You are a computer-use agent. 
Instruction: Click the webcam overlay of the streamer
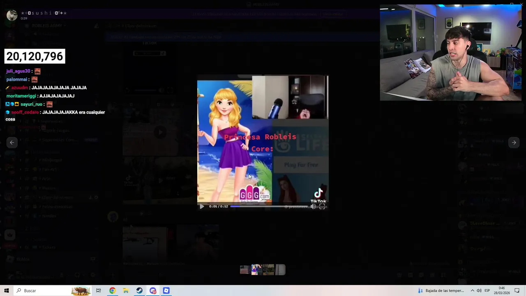click(x=450, y=53)
